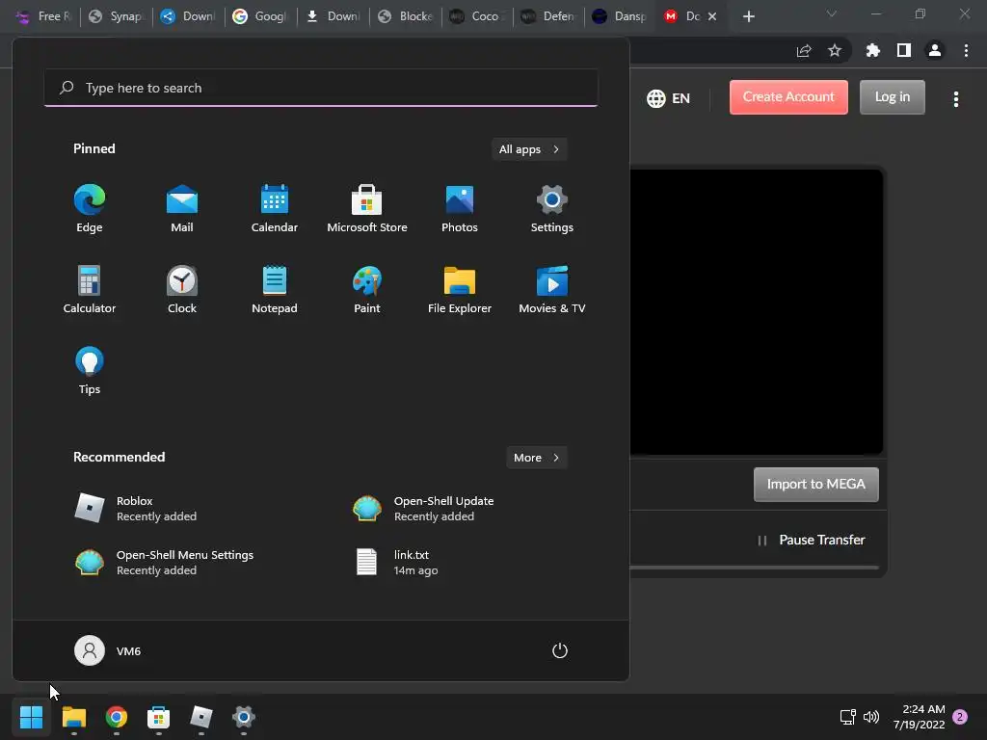This screenshot has width=987, height=740.
Task: Open the Tips app
Action: pyautogui.click(x=90, y=371)
